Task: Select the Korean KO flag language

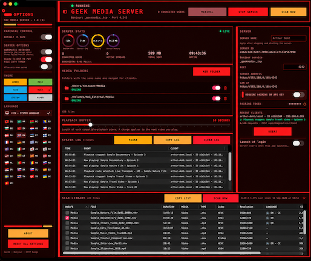Action: click(47, 149)
